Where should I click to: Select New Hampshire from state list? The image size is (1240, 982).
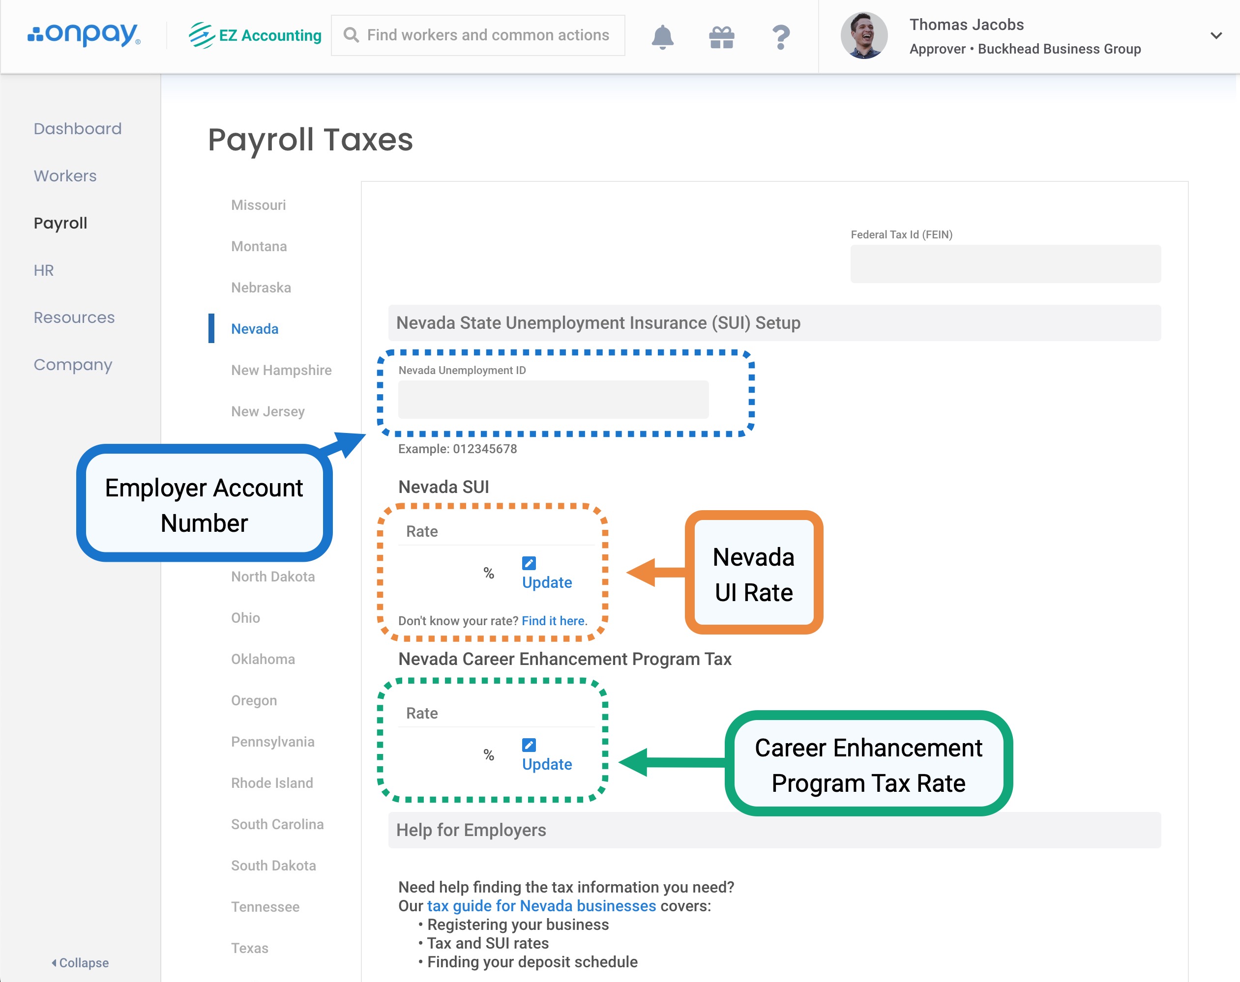(x=281, y=370)
